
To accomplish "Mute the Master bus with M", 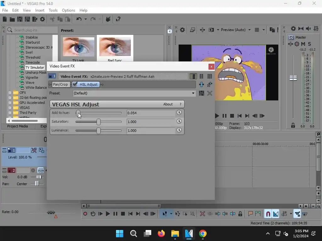I will click(x=303, y=44).
